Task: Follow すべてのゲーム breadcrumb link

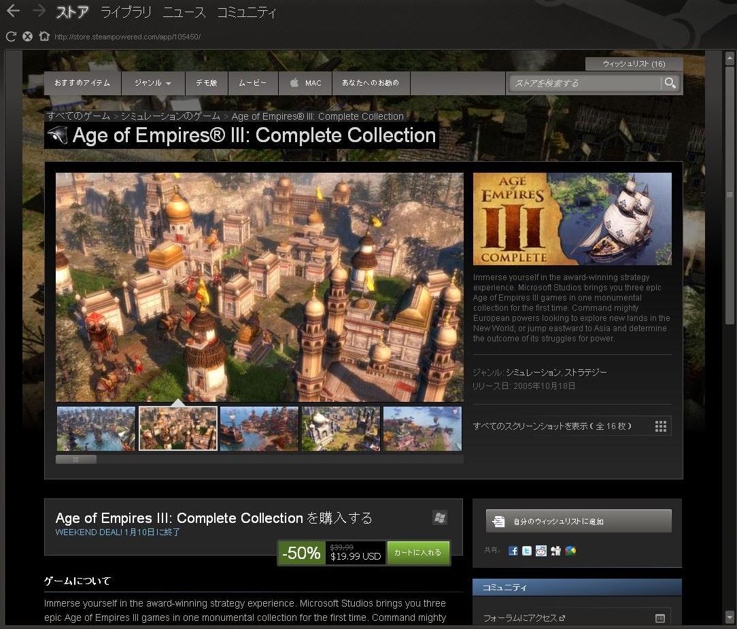Action: [x=78, y=116]
